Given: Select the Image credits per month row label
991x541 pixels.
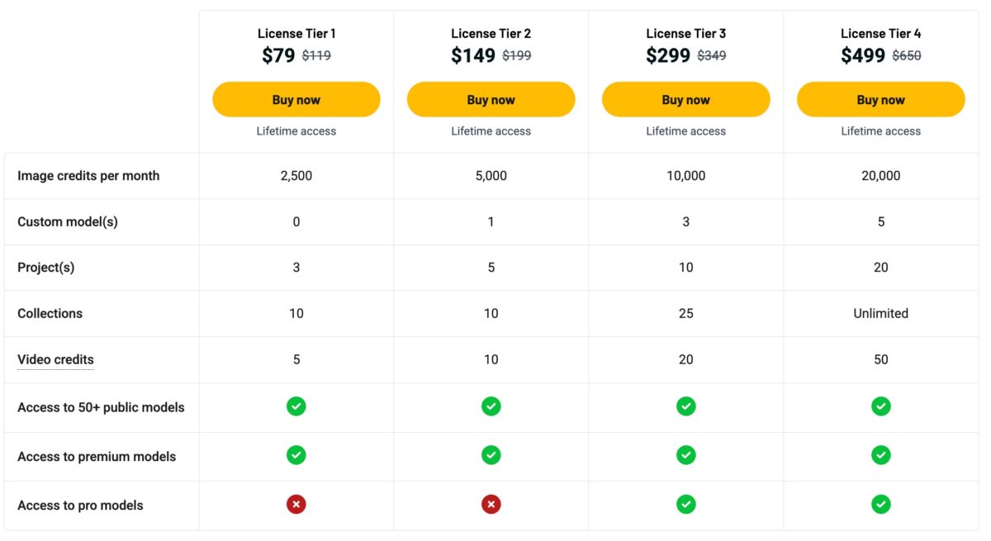Looking at the screenshot, I should [x=88, y=175].
